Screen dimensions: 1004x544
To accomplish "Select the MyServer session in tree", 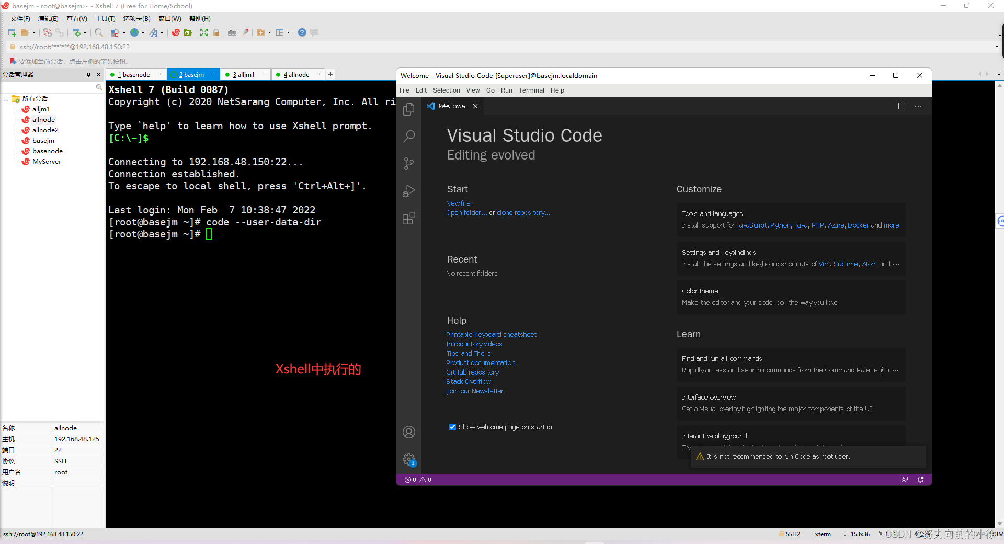I will [x=47, y=161].
